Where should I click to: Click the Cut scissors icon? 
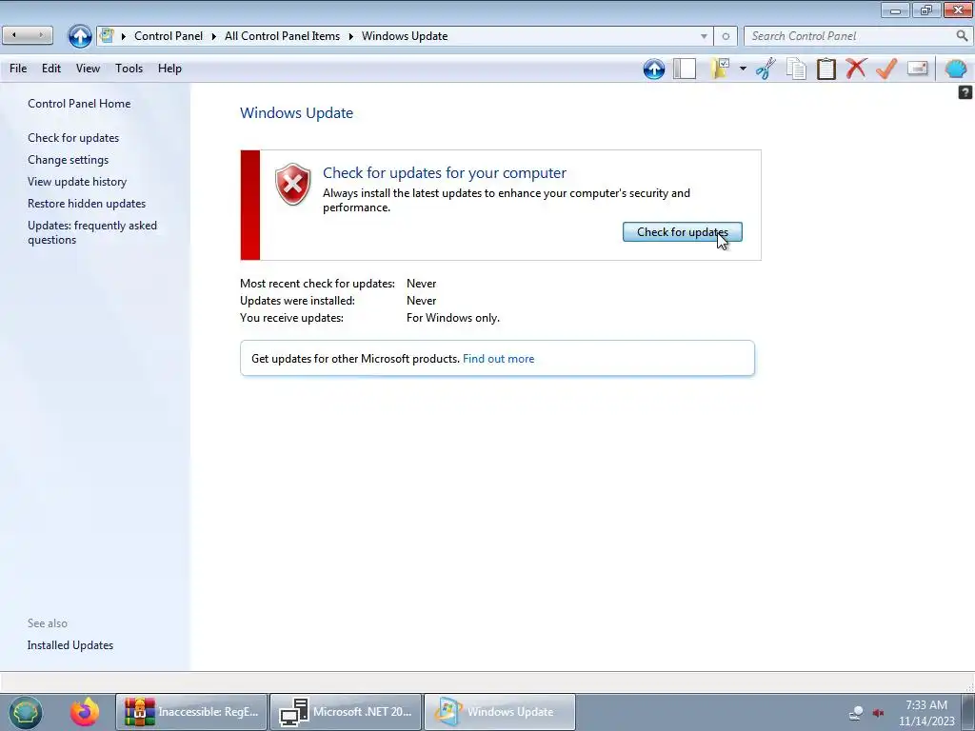(766, 69)
